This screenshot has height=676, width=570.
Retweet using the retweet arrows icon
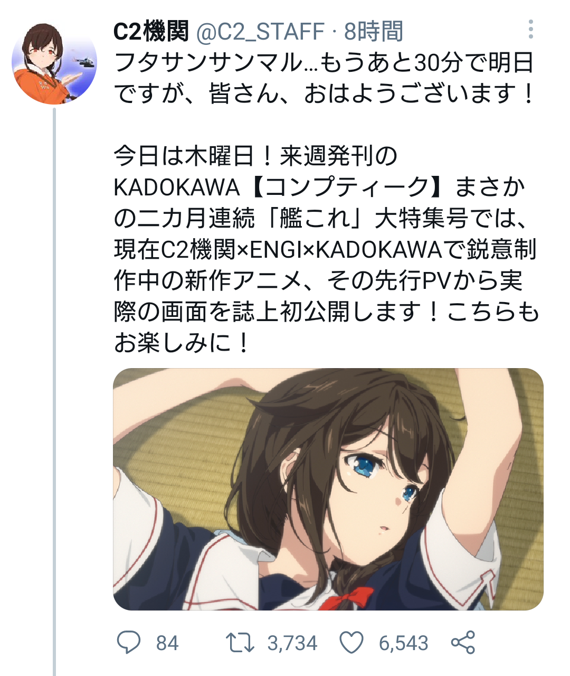point(240,643)
